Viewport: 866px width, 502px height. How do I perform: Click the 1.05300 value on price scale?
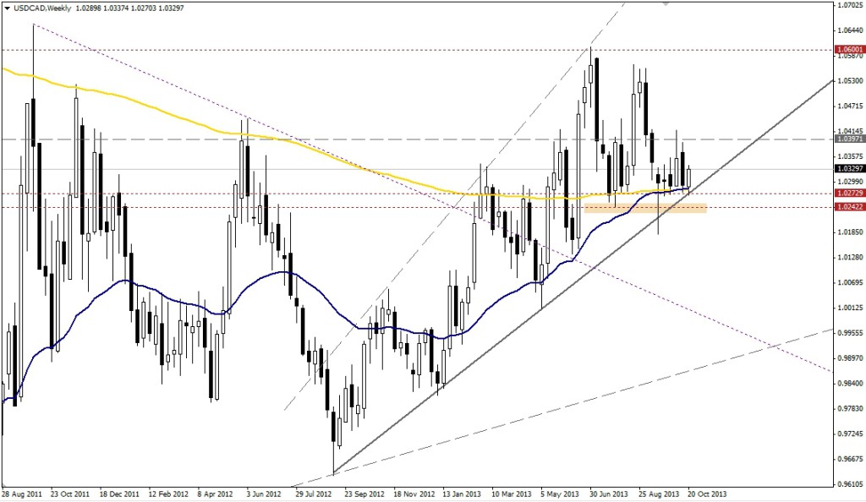click(848, 81)
